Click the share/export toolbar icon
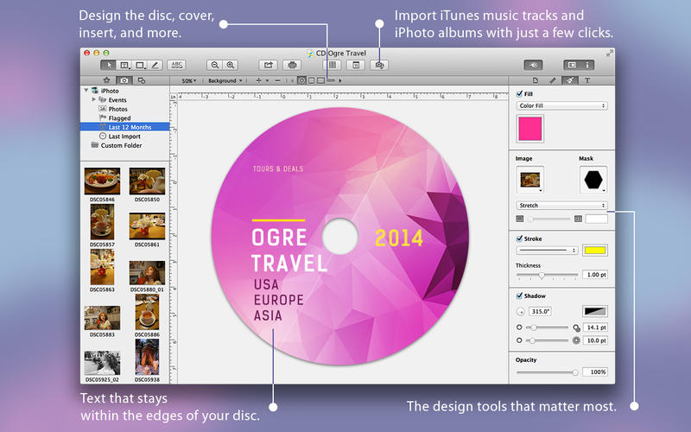This screenshot has height=432, width=691. [x=269, y=65]
